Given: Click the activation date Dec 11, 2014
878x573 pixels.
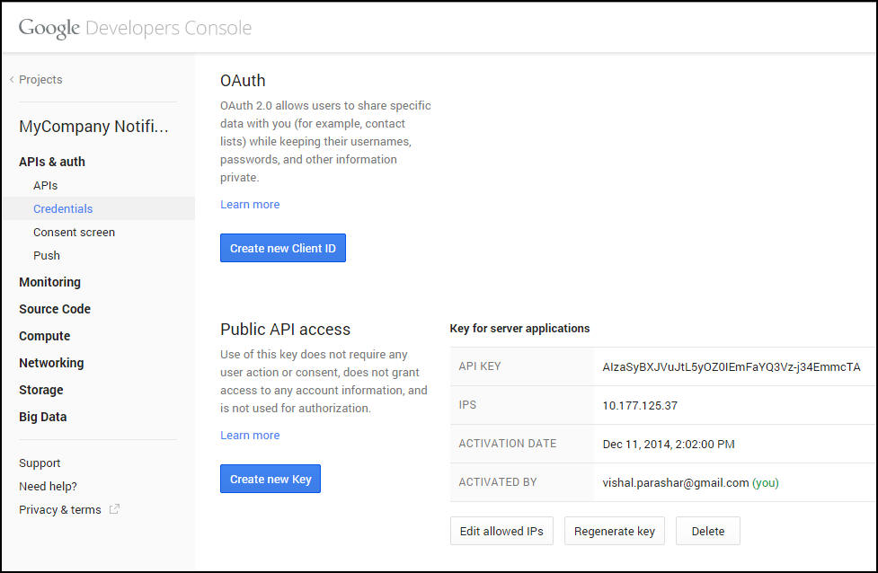Looking at the screenshot, I should 669,445.
